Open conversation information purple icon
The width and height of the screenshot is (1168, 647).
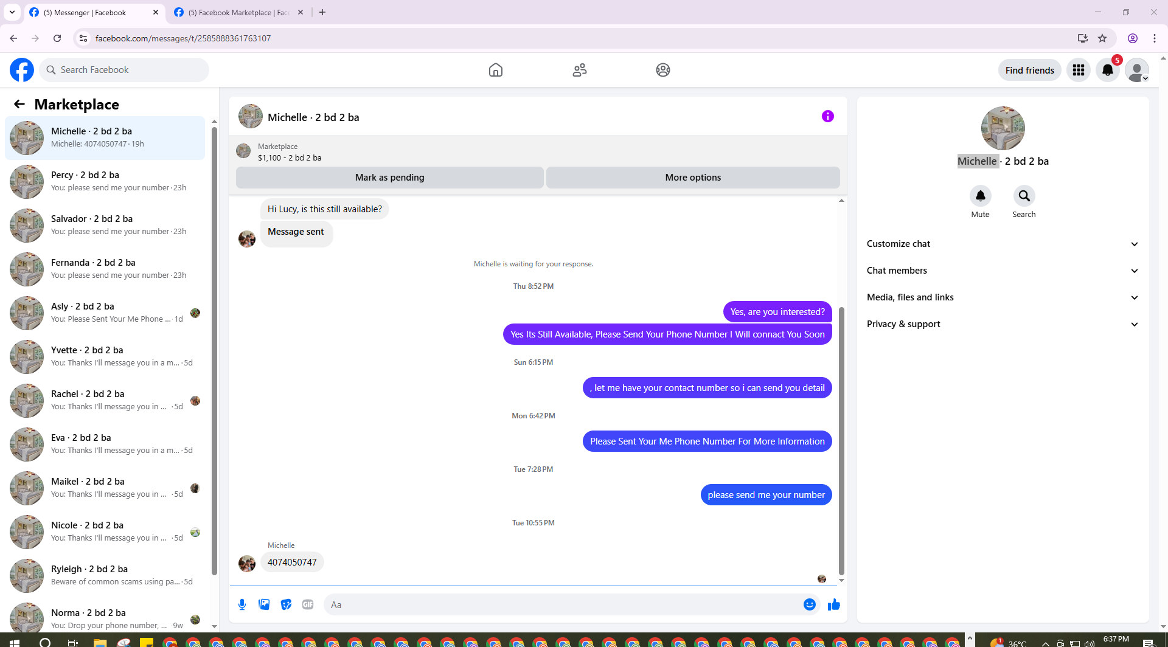tap(828, 116)
